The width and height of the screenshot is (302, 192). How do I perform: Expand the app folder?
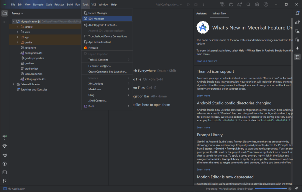(17, 37)
